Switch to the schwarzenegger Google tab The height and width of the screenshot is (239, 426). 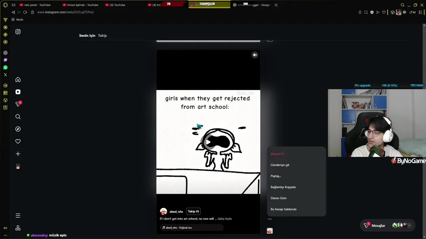click(252, 5)
